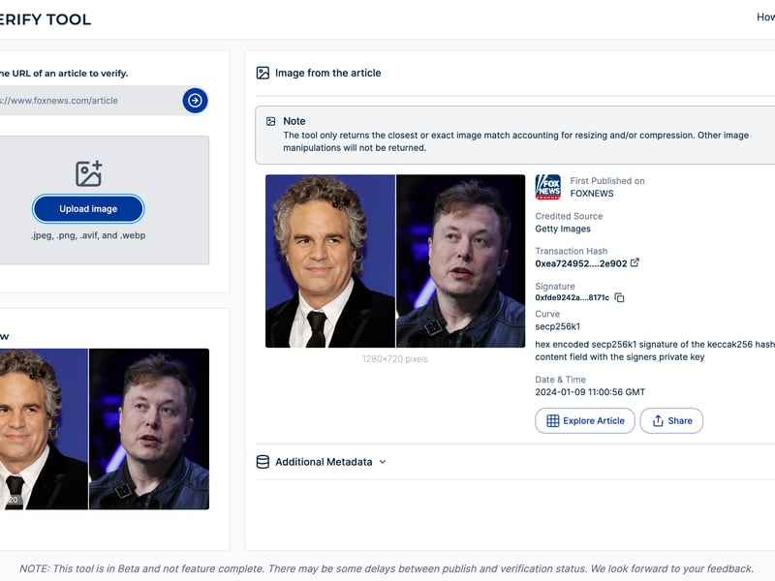Click the arrow button to submit the URL
Viewport: 775px width, 581px height.
tap(195, 101)
